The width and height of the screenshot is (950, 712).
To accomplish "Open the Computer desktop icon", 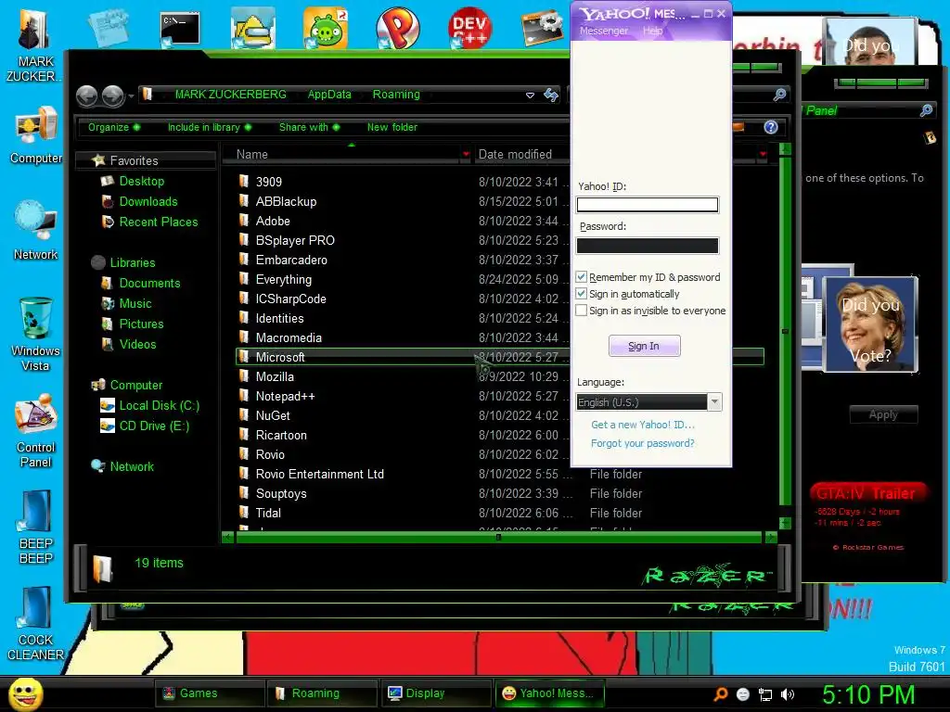I will coord(36,134).
